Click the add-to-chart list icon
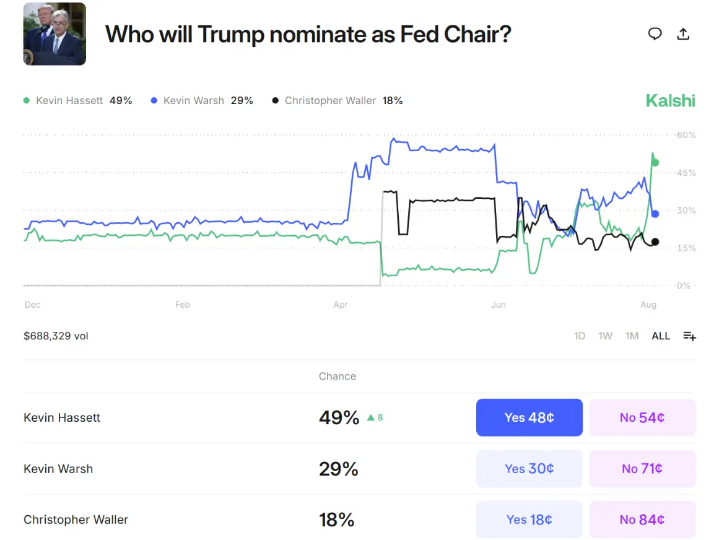This screenshot has height=540, width=714. pos(689,336)
